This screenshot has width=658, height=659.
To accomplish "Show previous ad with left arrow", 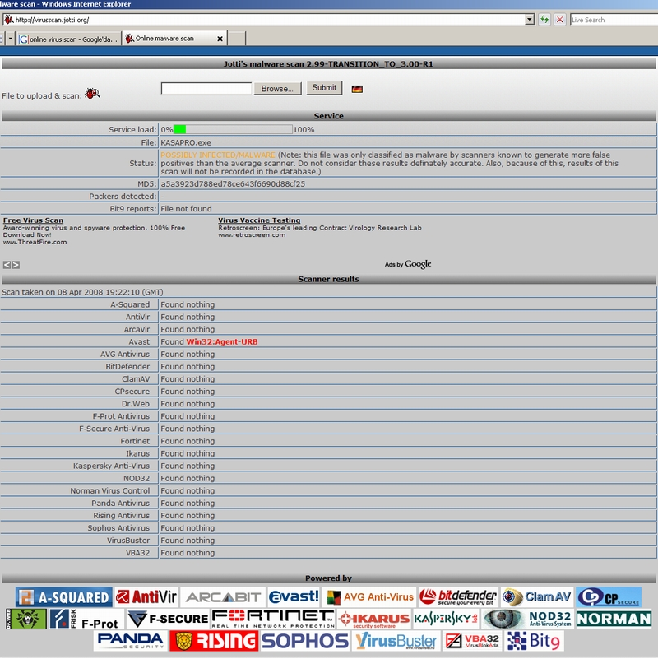I will (7, 265).
